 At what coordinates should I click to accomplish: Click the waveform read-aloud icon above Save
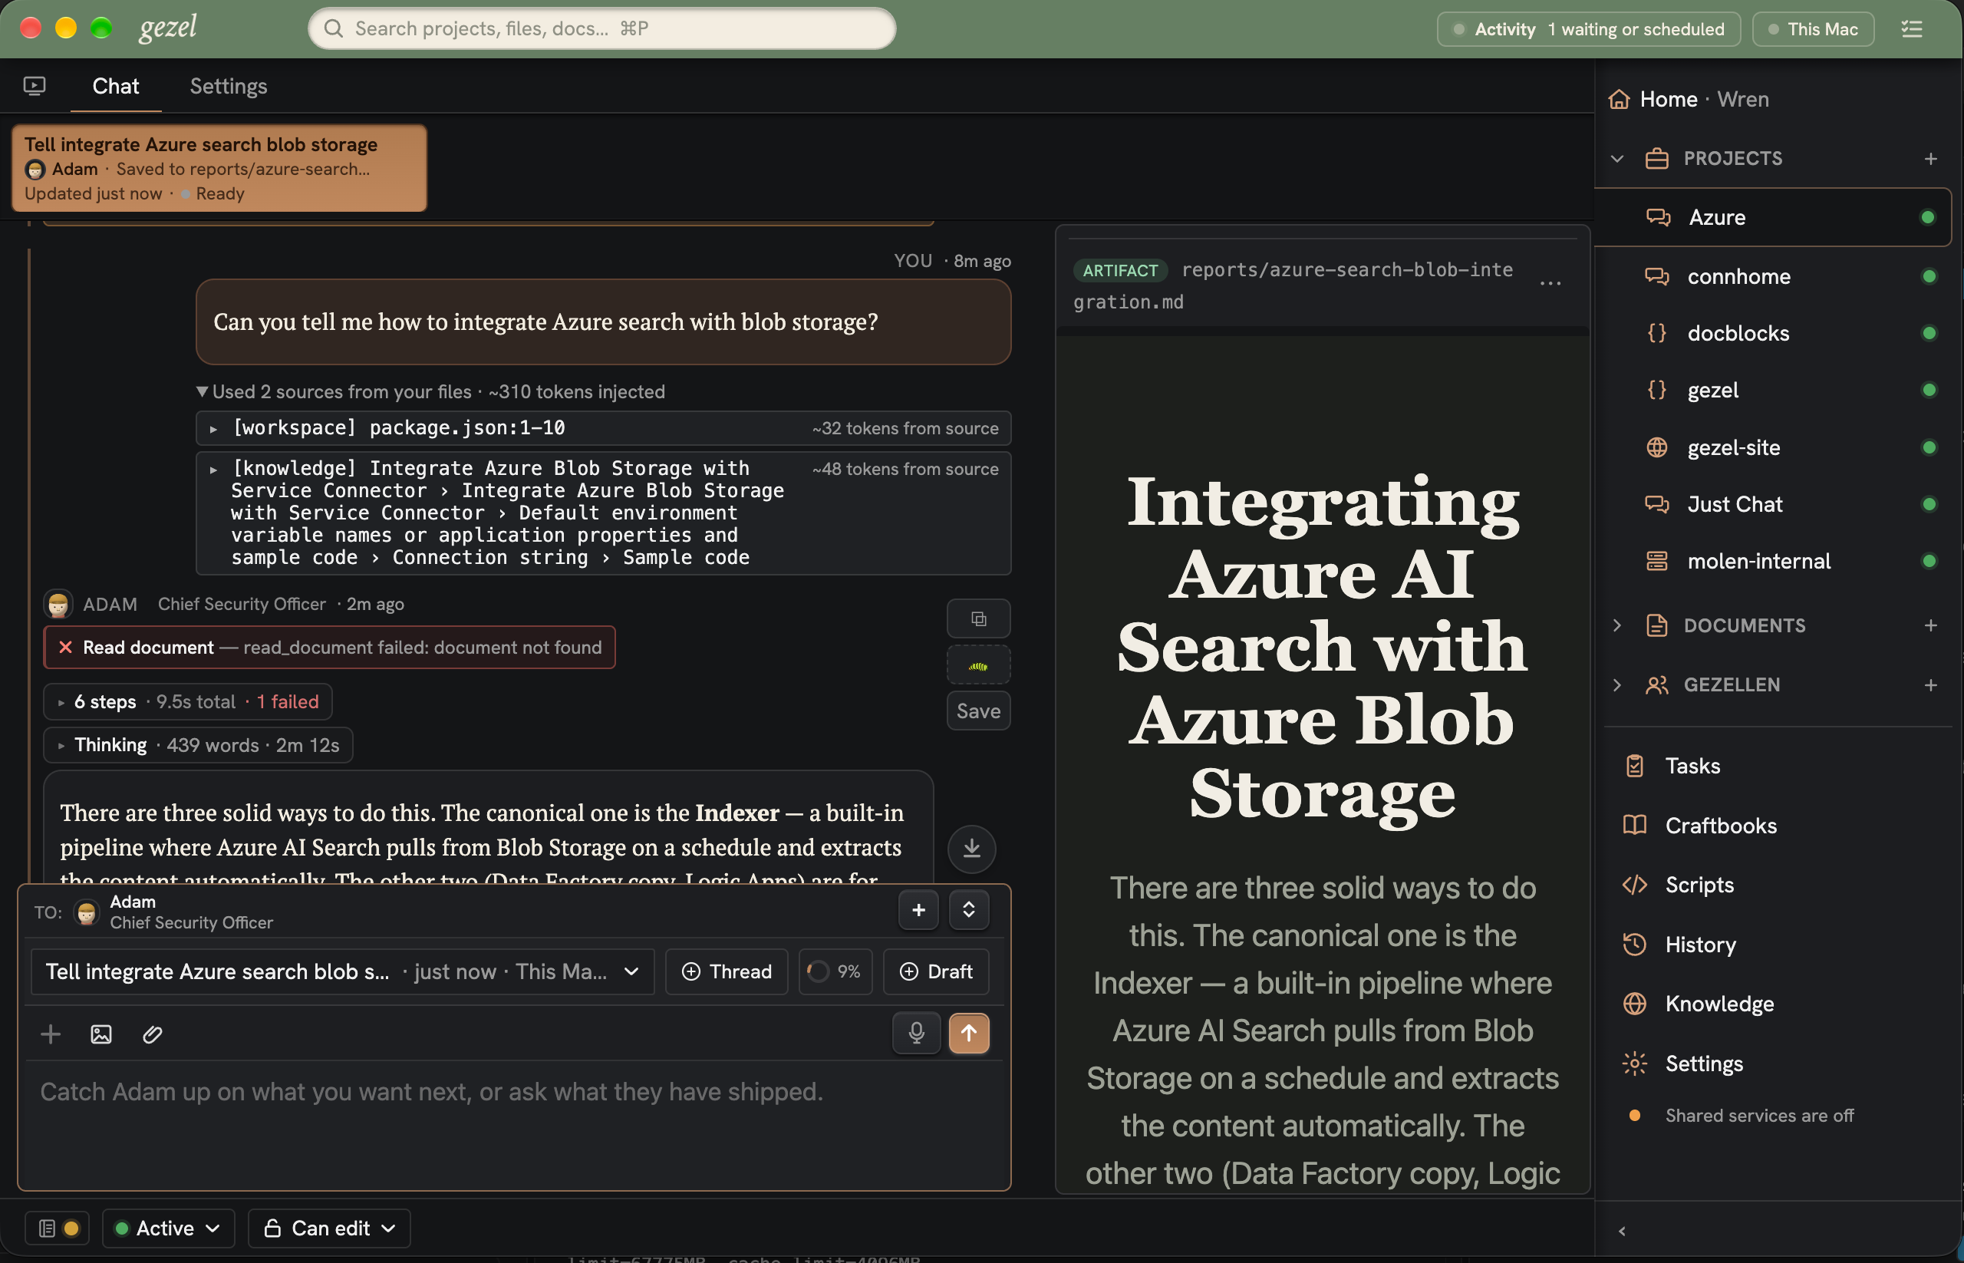978,665
